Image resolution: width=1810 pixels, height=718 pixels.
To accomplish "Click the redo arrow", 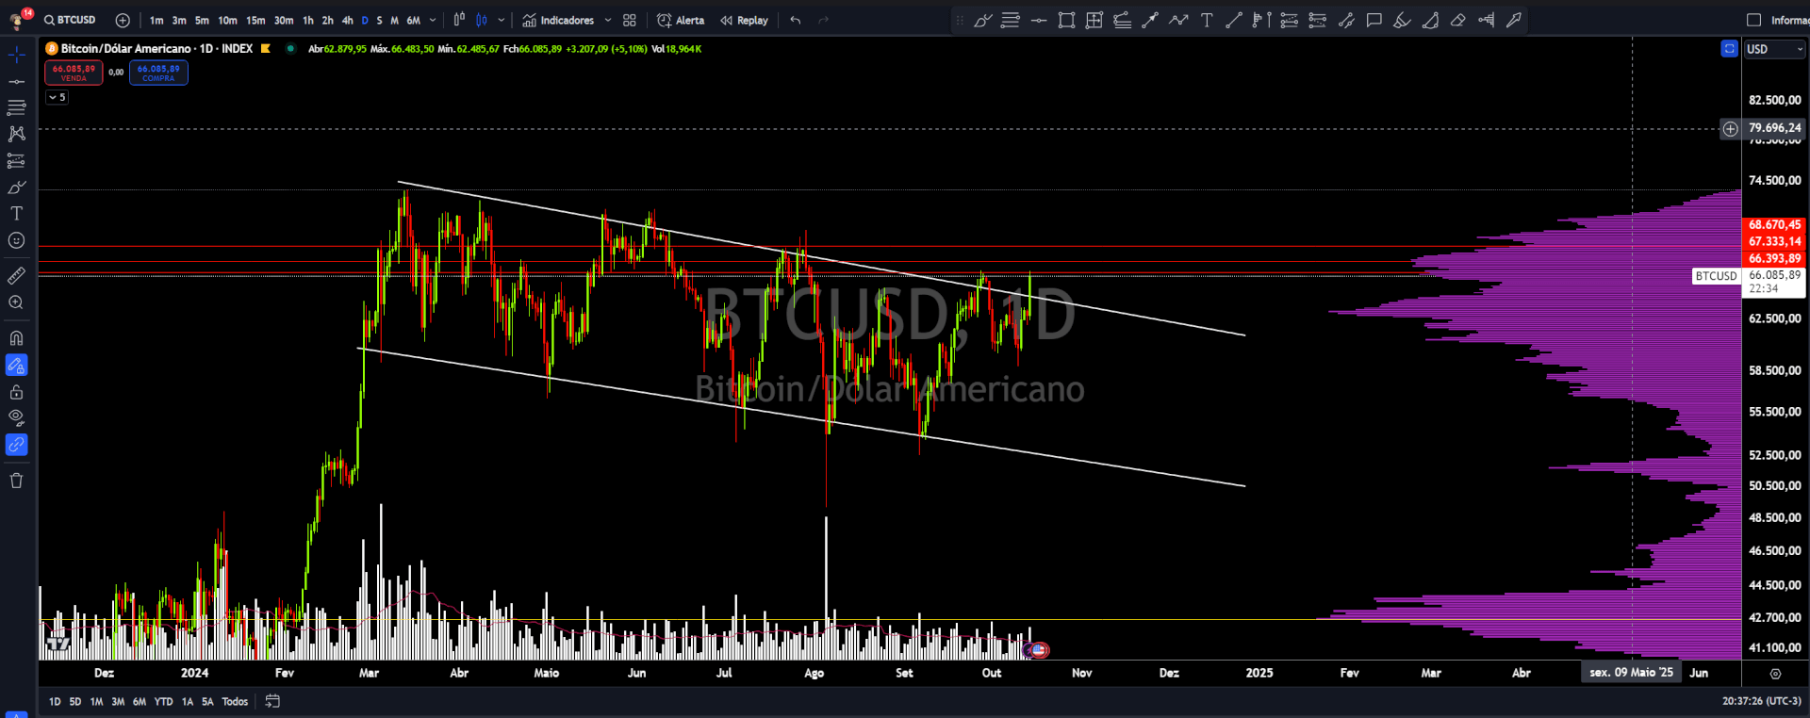I will (x=823, y=20).
